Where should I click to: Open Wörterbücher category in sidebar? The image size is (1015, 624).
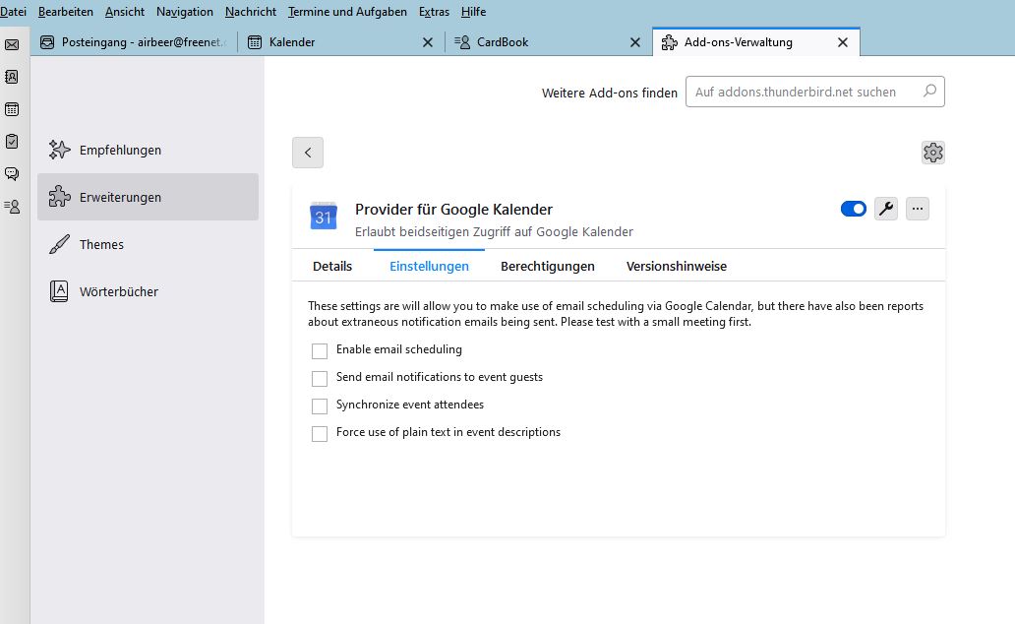click(x=118, y=292)
